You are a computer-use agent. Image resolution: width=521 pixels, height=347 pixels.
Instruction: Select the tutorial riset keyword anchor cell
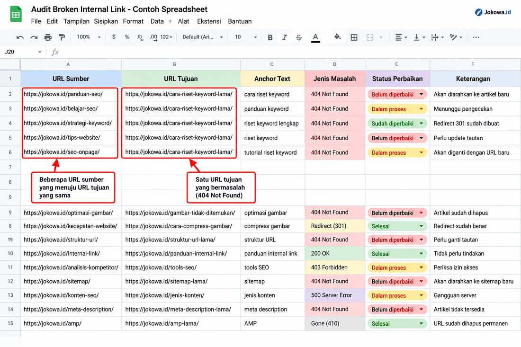click(x=272, y=152)
